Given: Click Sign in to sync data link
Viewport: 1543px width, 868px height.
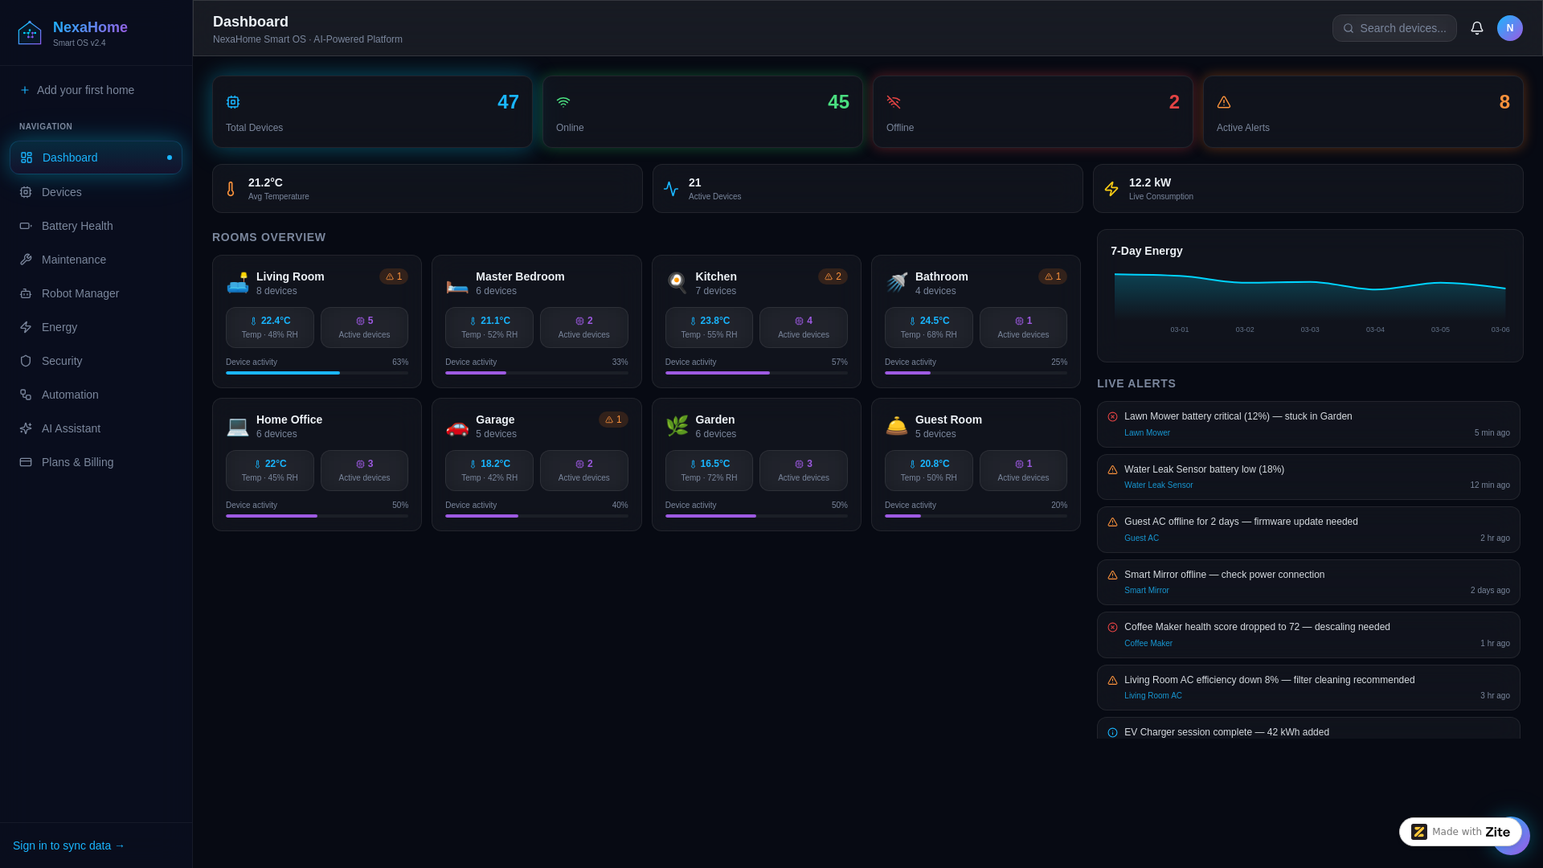Looking at the screenshot, I should (x=68, y=845).
